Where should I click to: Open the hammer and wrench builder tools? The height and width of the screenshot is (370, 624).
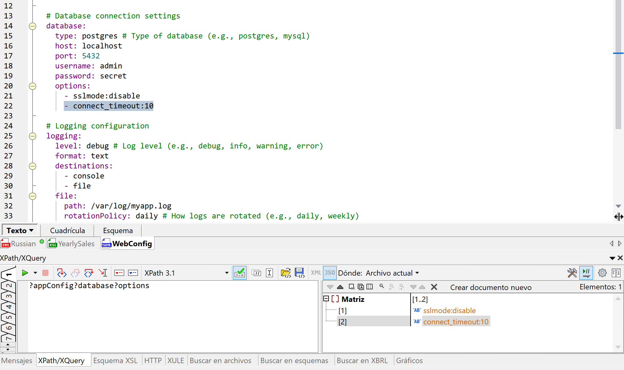[x=572, y=273]
